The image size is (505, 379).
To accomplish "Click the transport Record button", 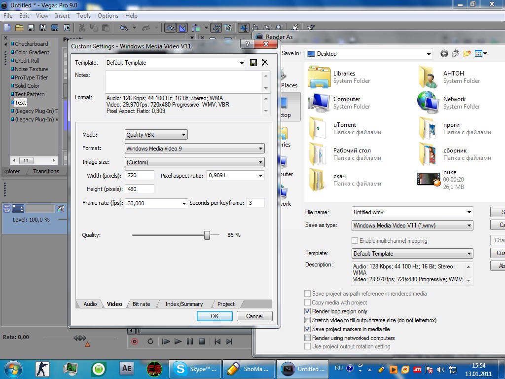I will point(135,341).
